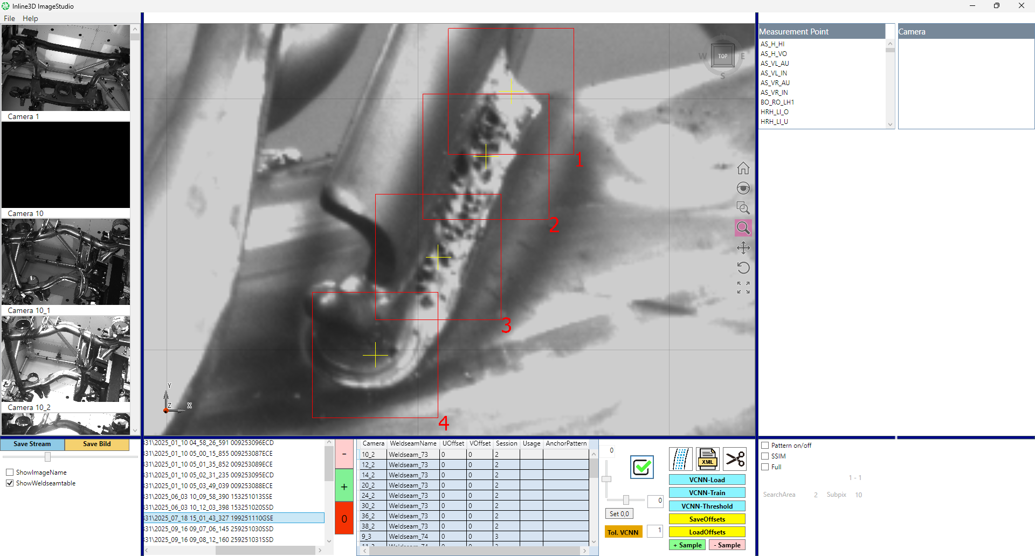
Task: Select measurement point AS_VL_AU
Action: tap(775, 64)
